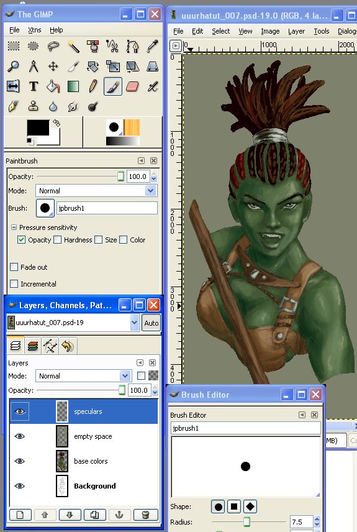Open the active pattern wood swatch
357x532 pixels.
coord(132,127)
